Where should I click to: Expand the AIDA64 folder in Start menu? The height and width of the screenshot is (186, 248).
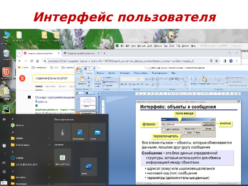[x=49, y=138]
